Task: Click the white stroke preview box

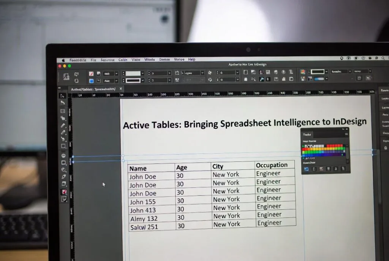Action: pos(133,73)
